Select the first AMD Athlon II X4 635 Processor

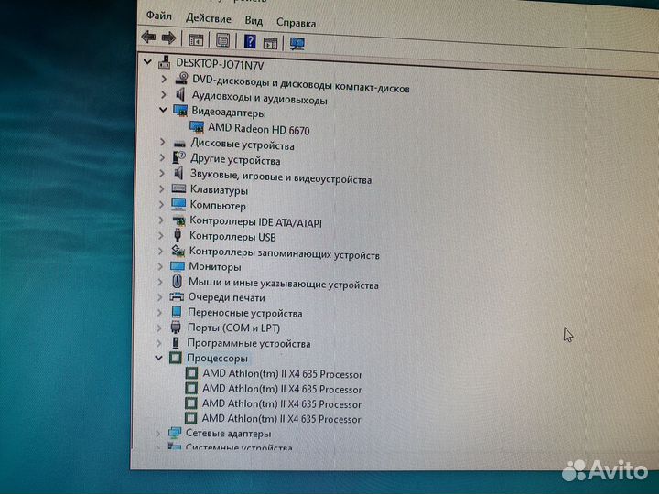coord(282,374)
